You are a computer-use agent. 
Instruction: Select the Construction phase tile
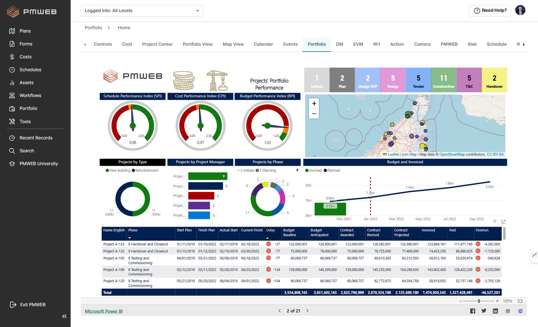pyautogui.click(x=444, y=80)
